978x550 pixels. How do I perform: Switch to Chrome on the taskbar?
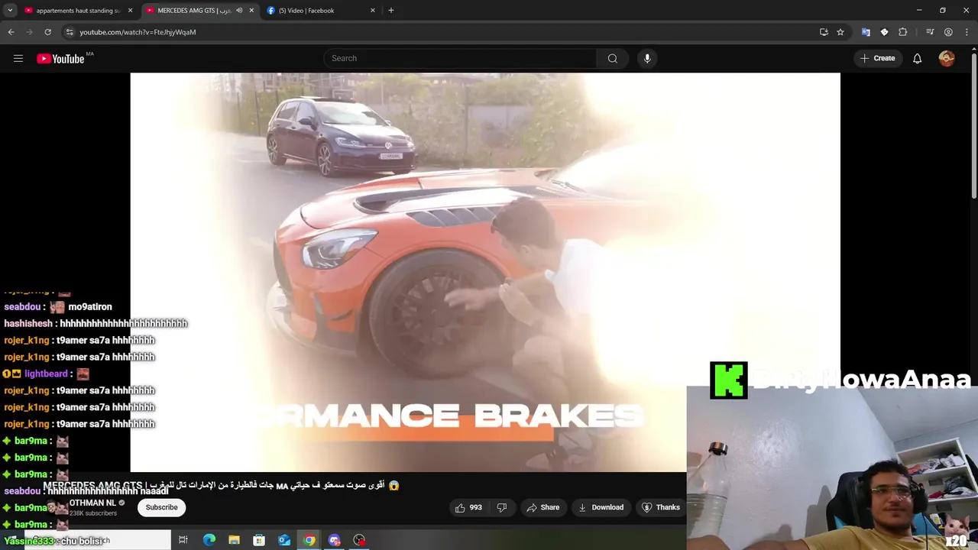click(309, 540)
